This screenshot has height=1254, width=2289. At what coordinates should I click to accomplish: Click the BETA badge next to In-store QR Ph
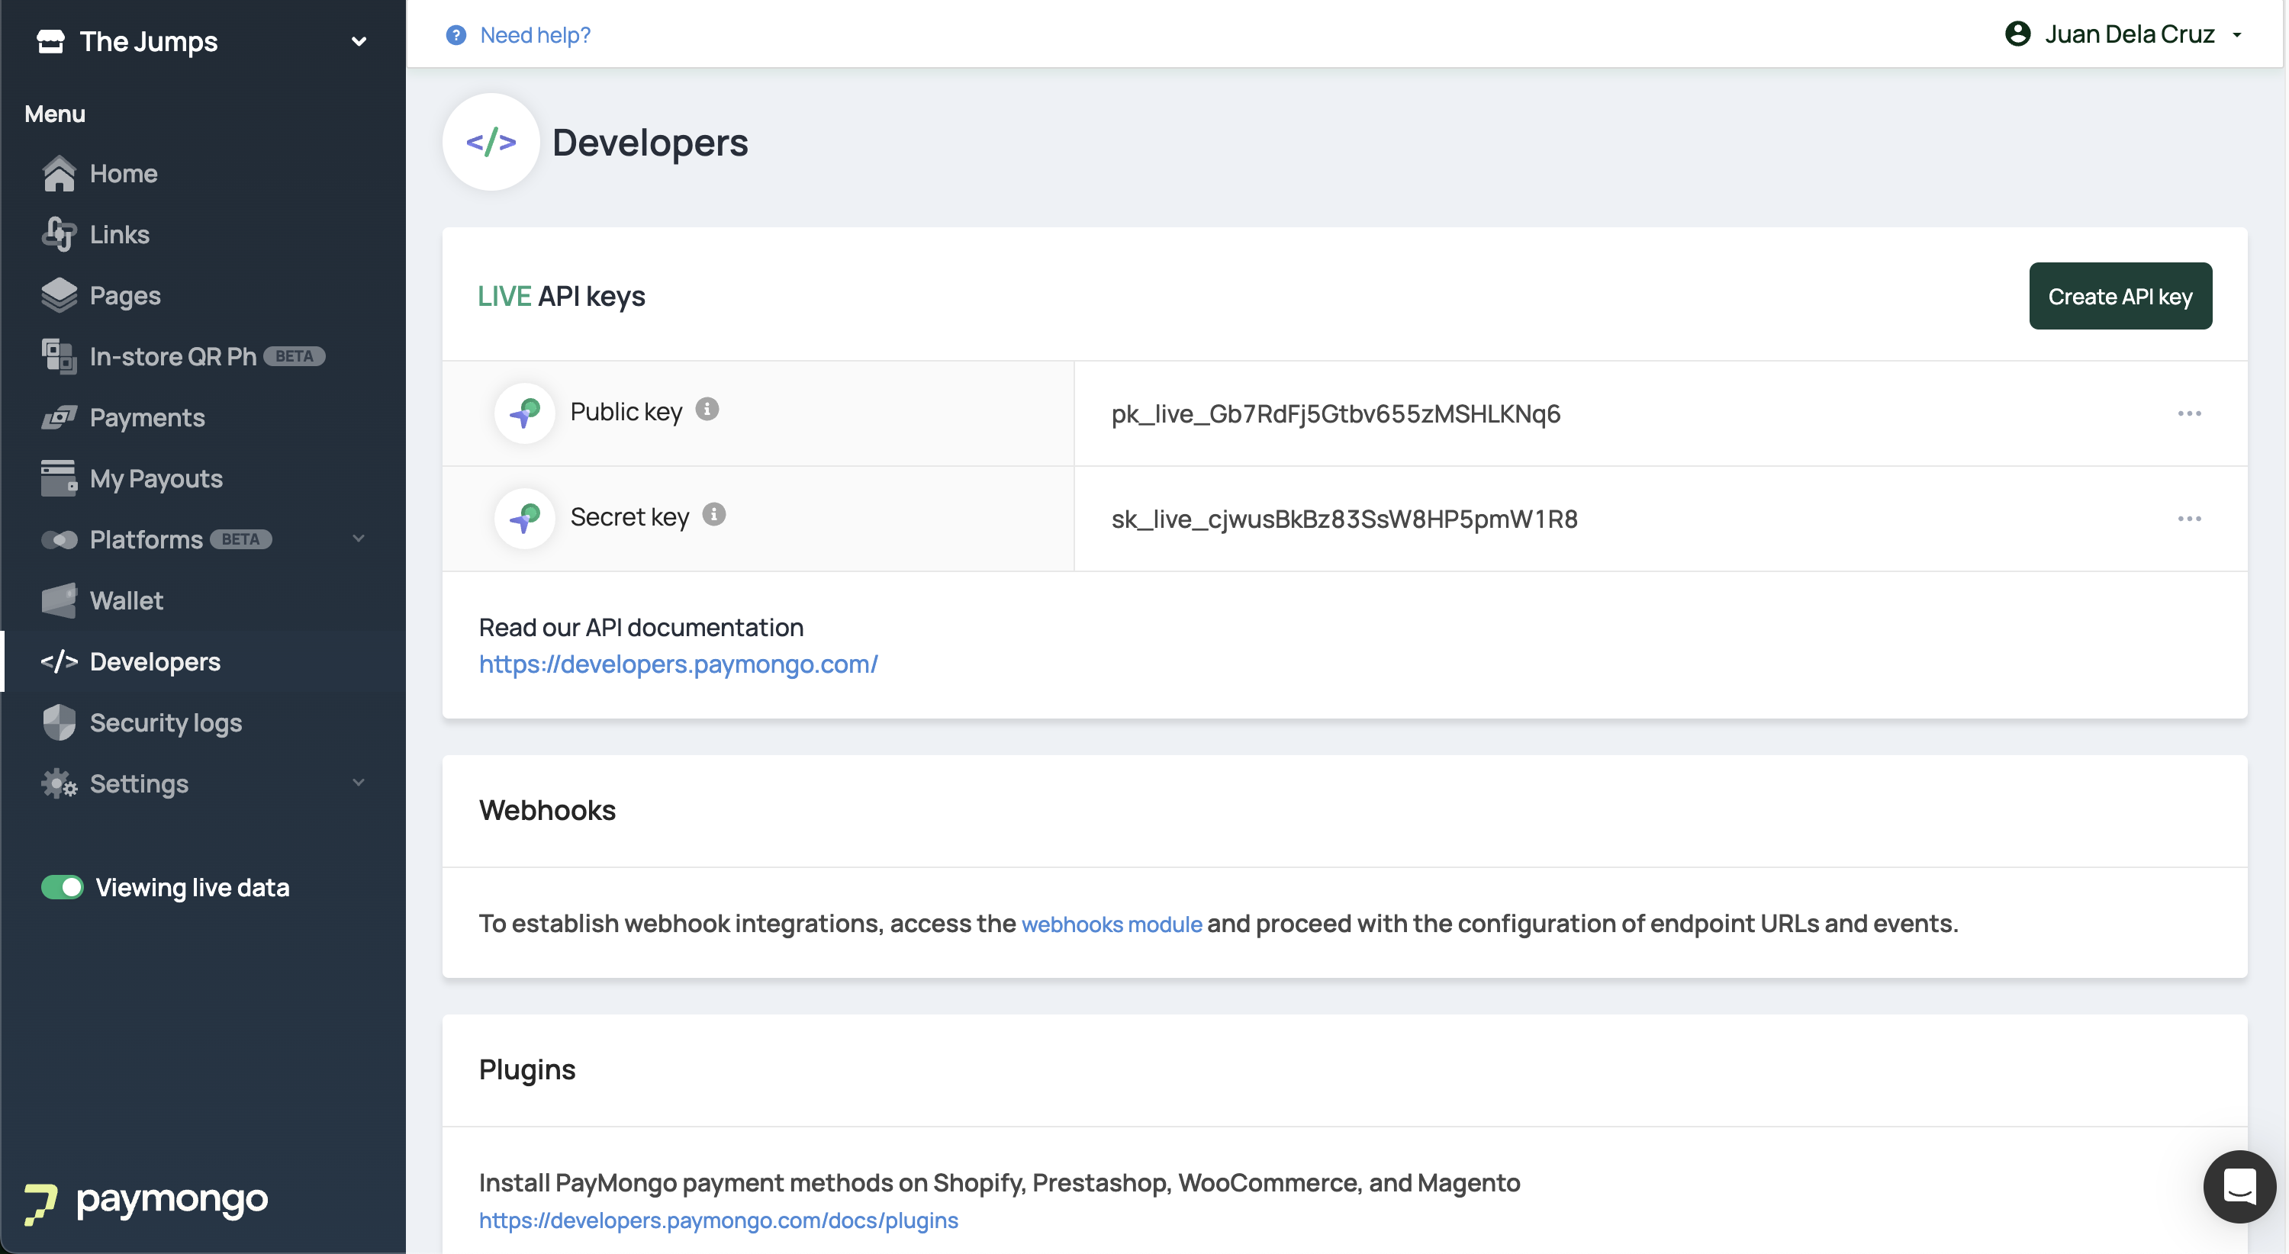click(294, 356)
